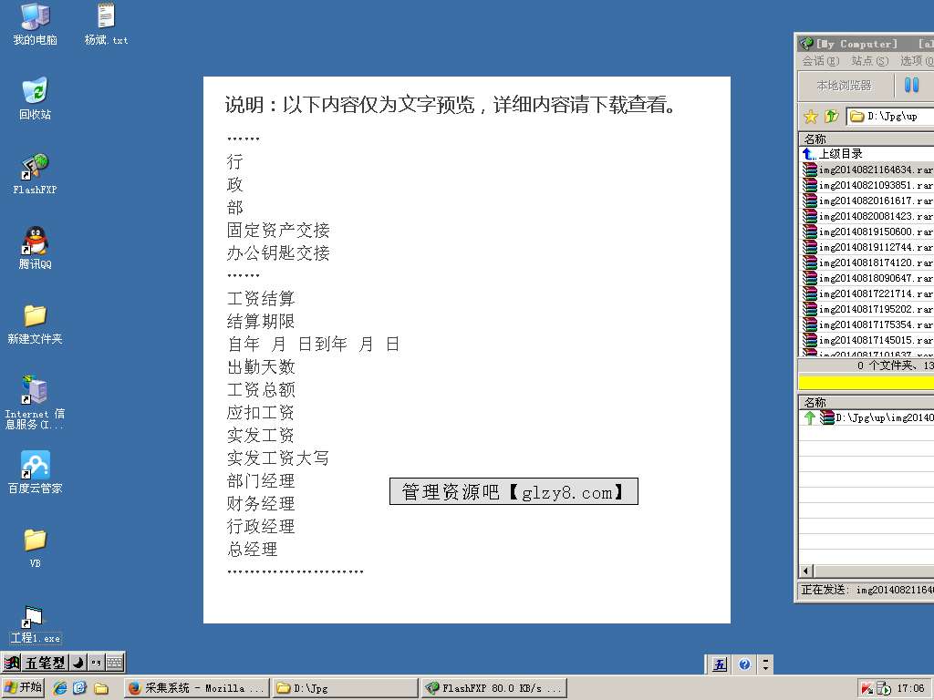
Task: Click the 五笔型 input mode label
Action: pyautogui.click(x=45, y=662)
